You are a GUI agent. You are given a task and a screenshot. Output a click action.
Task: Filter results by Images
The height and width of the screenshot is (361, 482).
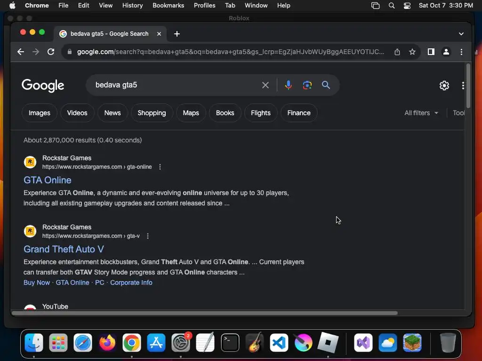(40, 113)
